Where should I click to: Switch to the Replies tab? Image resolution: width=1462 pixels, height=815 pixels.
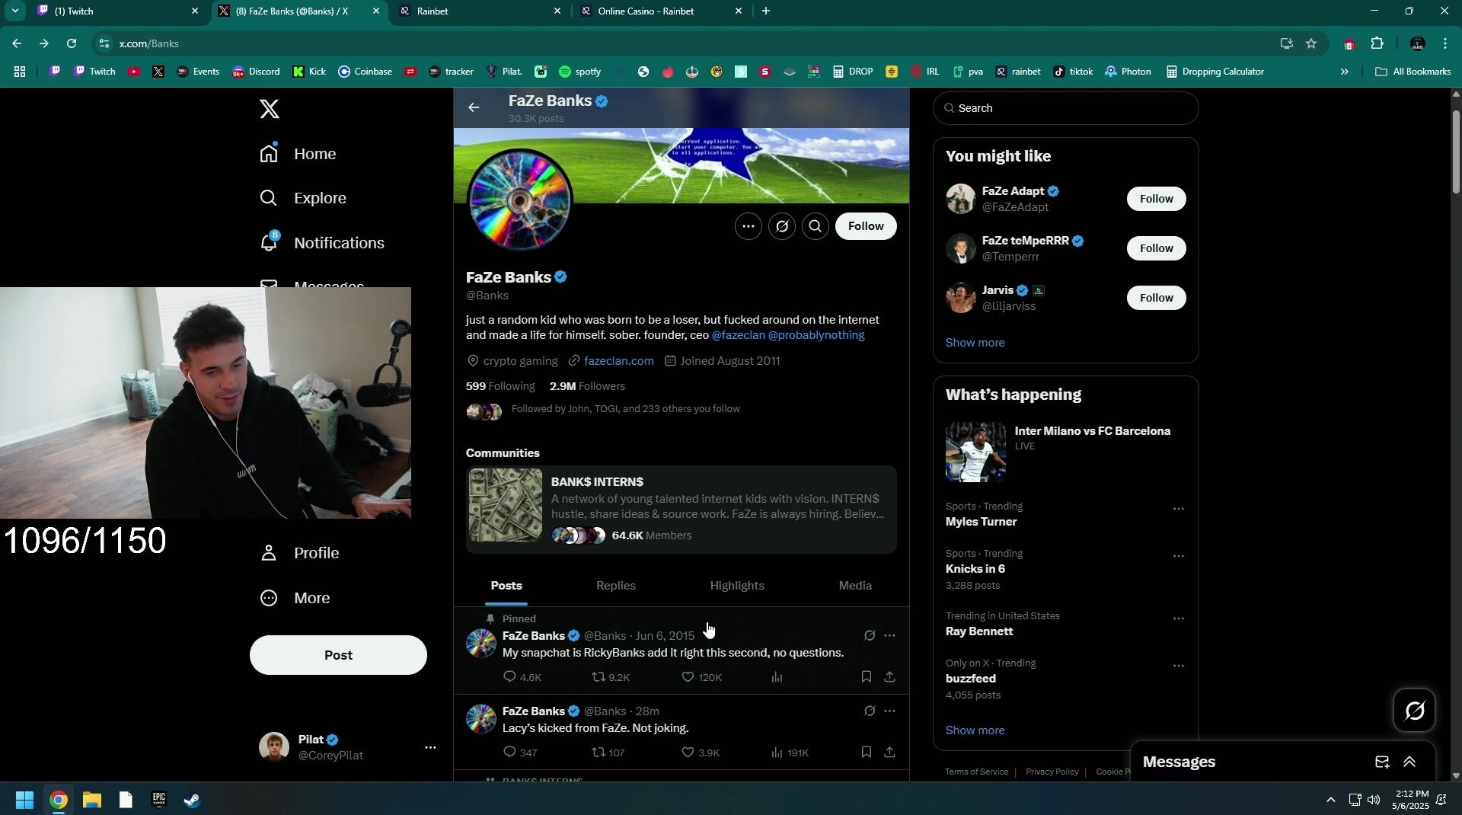pos(616,586)
